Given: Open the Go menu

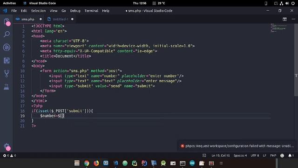Looking at the screenshot, I should (x=64, y=11).
